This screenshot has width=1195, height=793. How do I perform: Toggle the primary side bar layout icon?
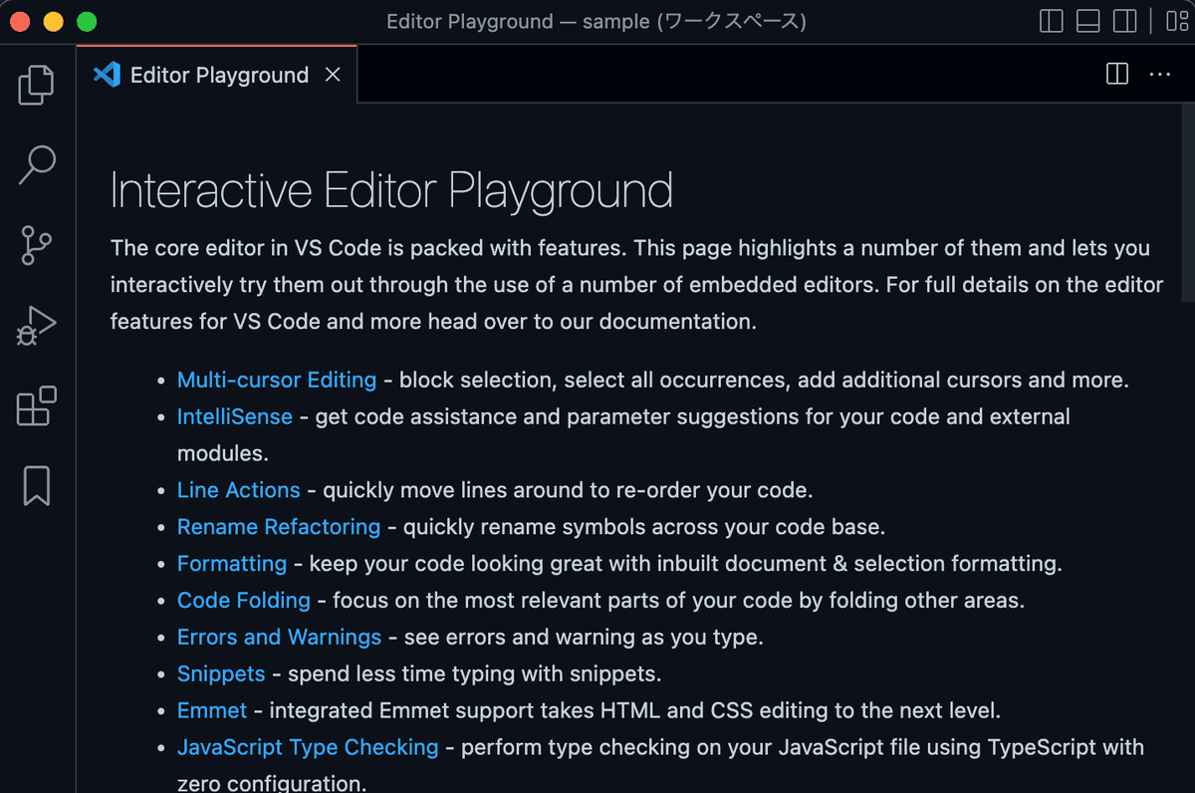tap(1051, 21)
